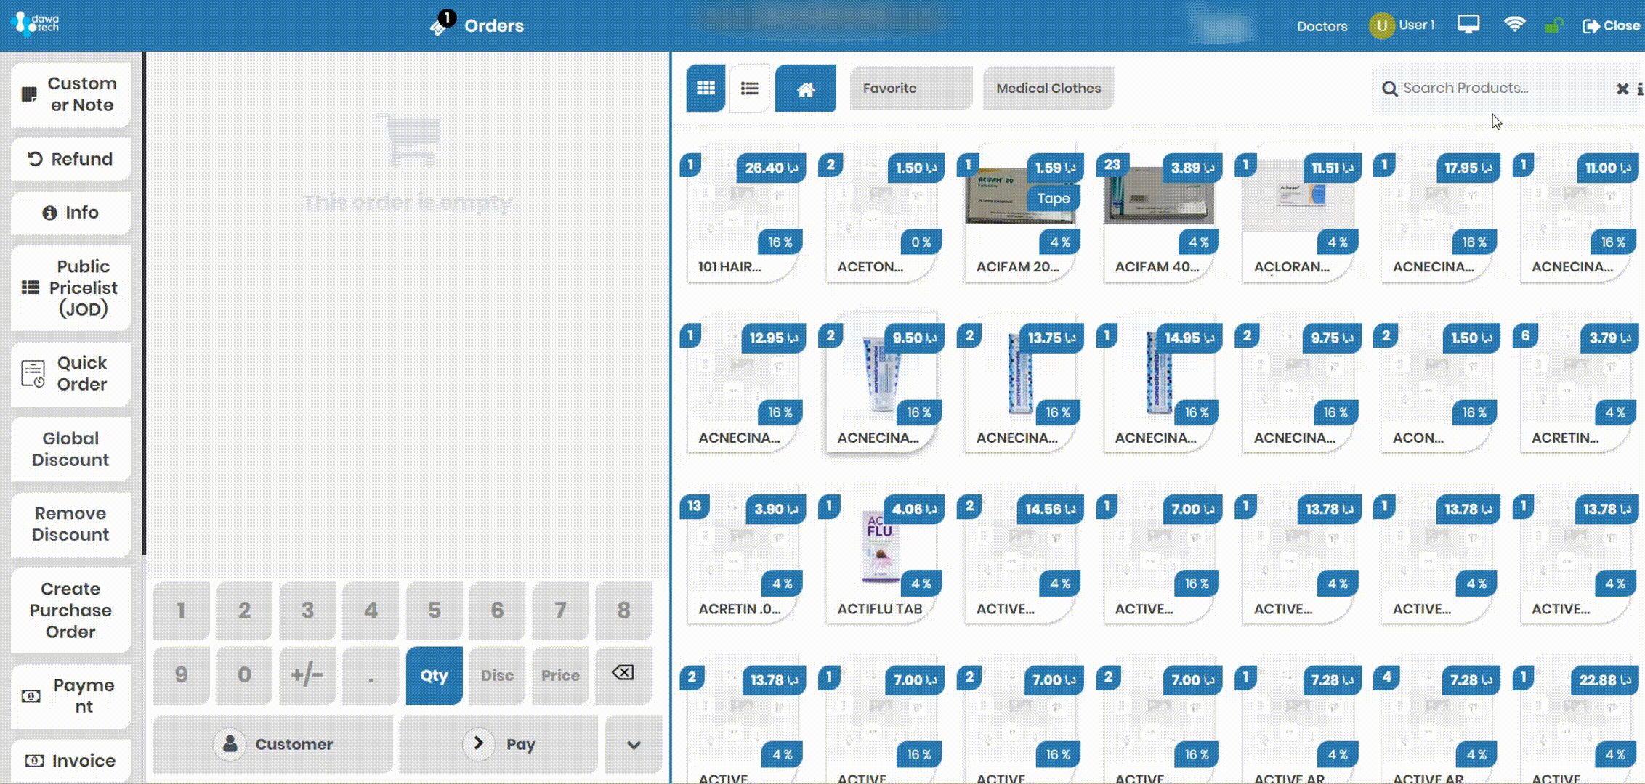Select a Customer for the order
The image size is (1645, 784).
coord(272,744)
